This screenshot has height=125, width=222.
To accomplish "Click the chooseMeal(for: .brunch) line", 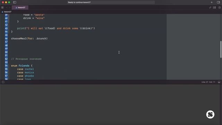I will [x=29, y=39].
